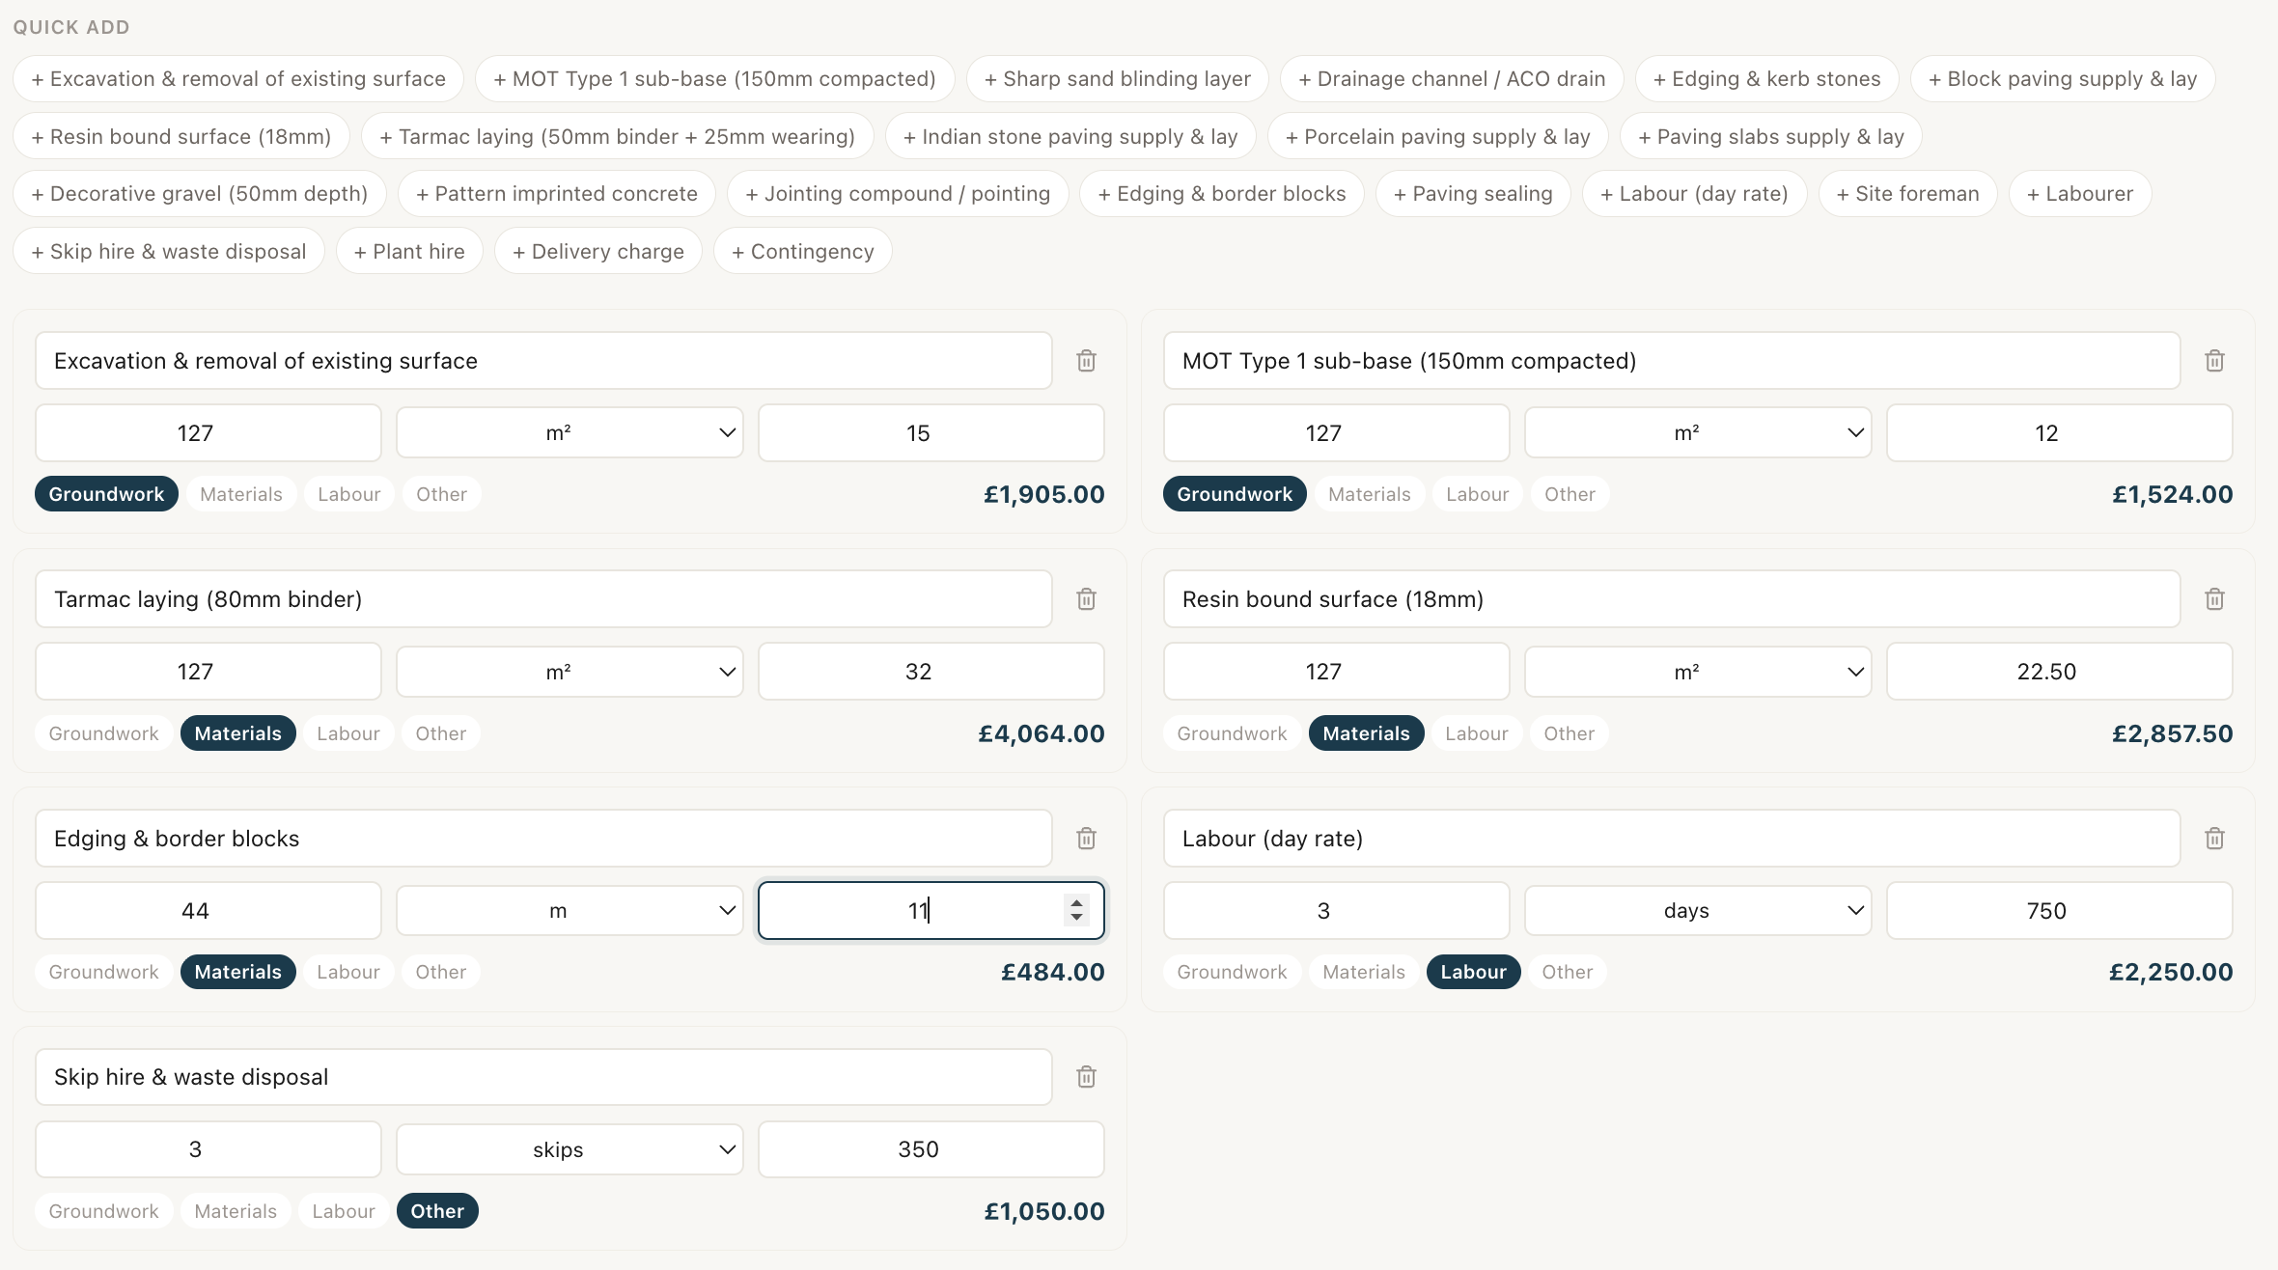Edit the 22.50 rate on Resin bound surface
Image resolution: width=2278 pixels, height=1270 pixels.
coord(2059,672)
